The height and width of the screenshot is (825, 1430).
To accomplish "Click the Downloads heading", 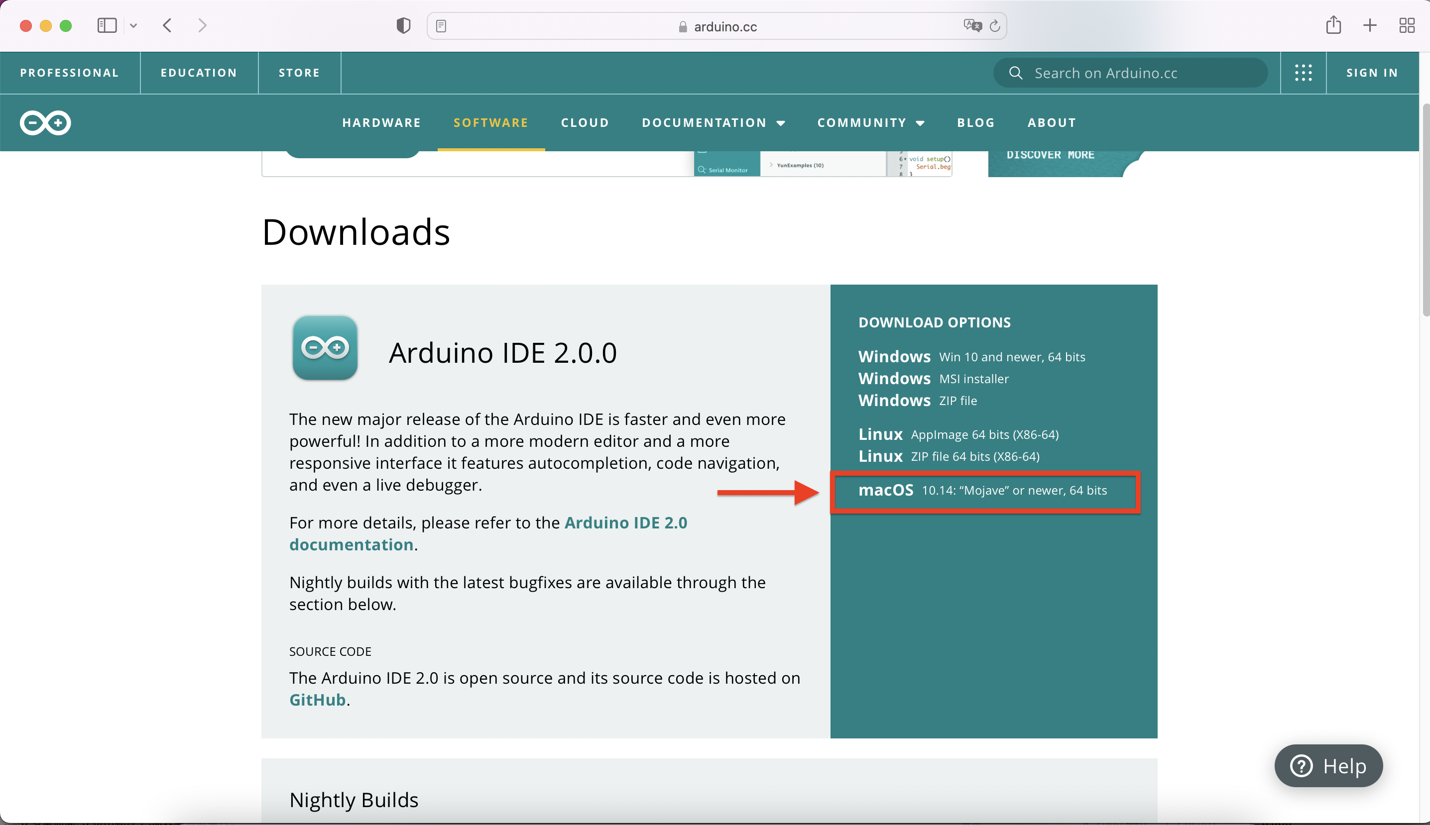I will [x=356, y=232].
